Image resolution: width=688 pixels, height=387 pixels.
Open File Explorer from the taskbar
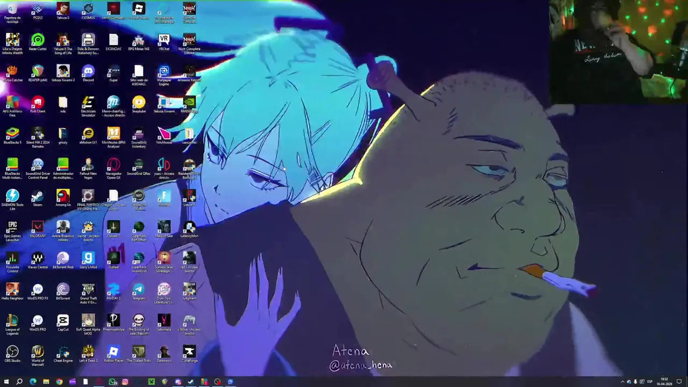coord(46,382)
